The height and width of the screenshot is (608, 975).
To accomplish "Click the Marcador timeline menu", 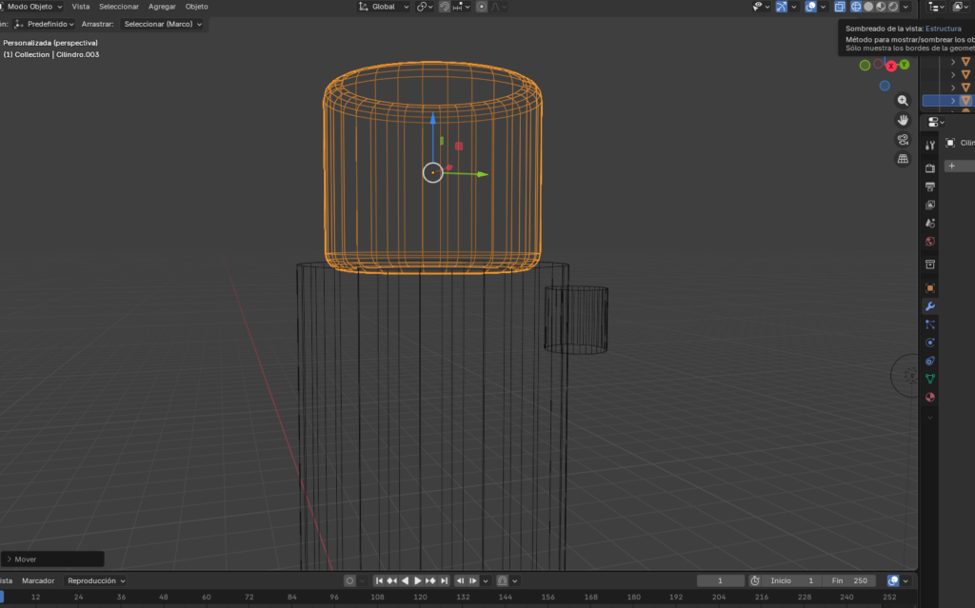I will click(x=38, y=580).
